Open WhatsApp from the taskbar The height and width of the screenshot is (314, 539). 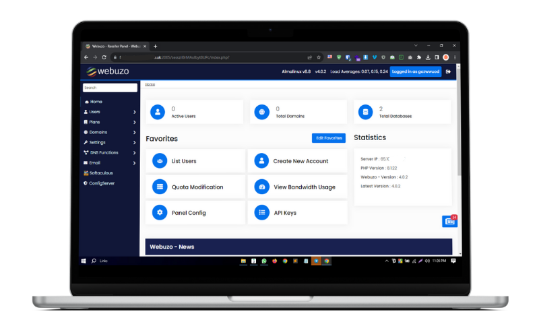(x=264, y=261)
